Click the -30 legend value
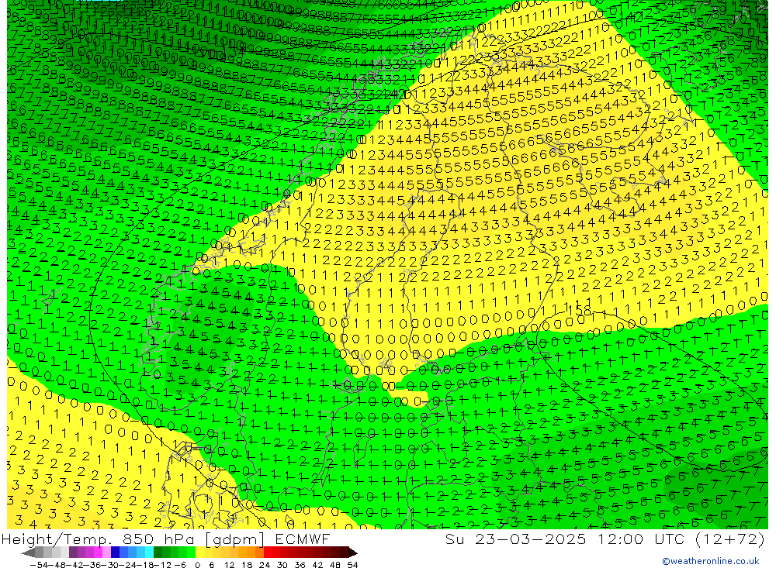The image size is (776, 568). click(110, 565)
